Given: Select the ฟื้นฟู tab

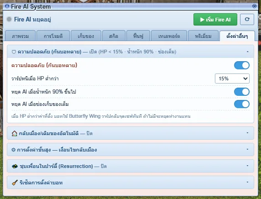Looking at the screenshot, I should coord(138,36).
